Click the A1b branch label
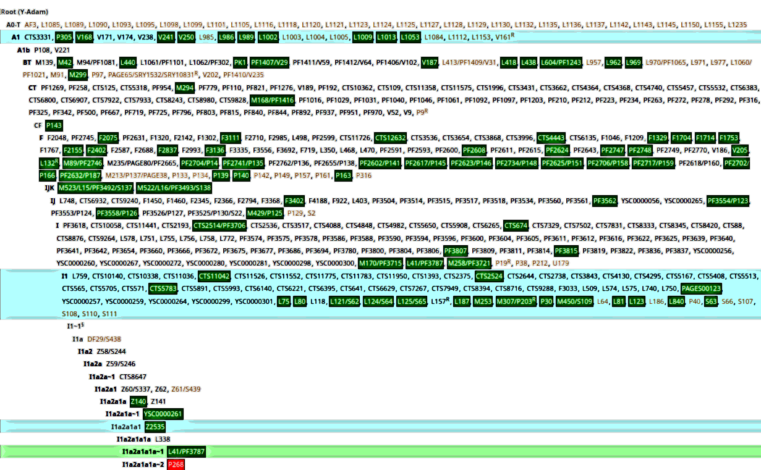 23,49
